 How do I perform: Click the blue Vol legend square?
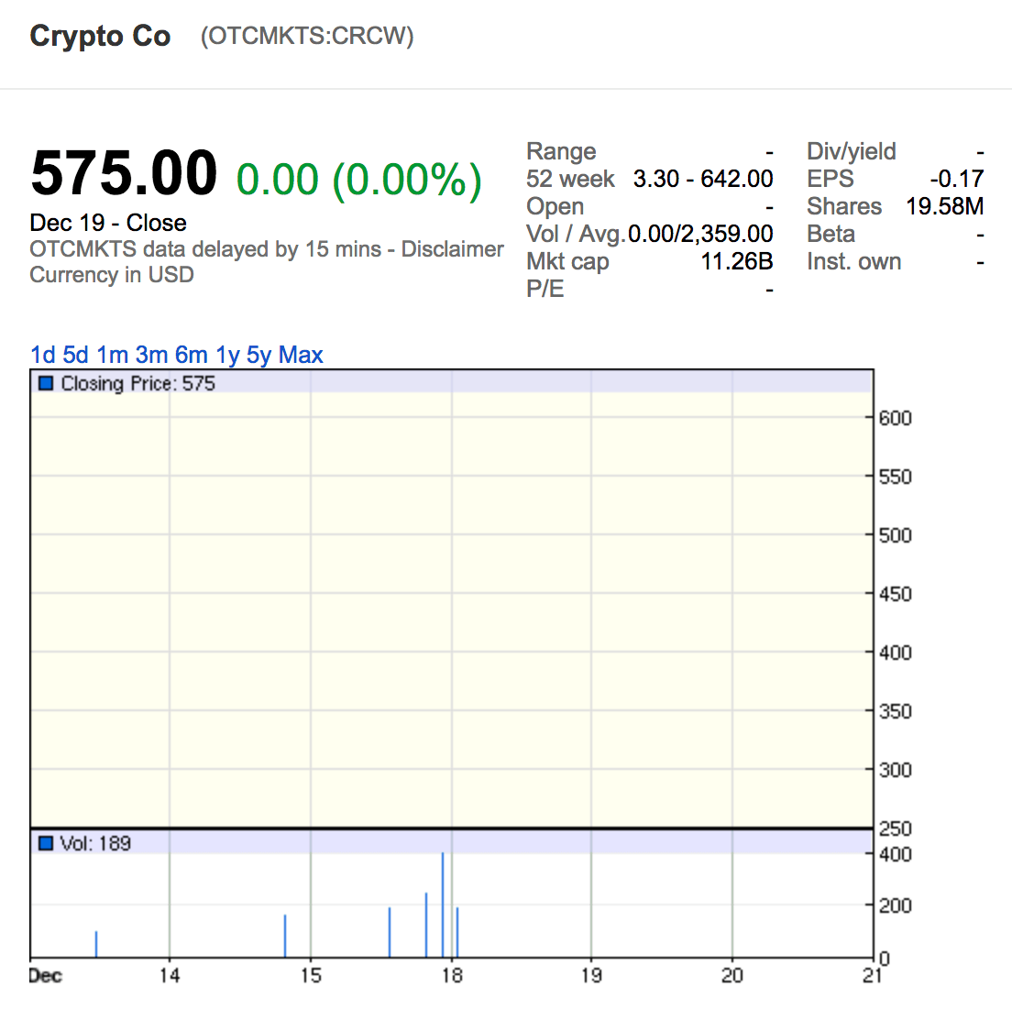click(x=46, y=843)
